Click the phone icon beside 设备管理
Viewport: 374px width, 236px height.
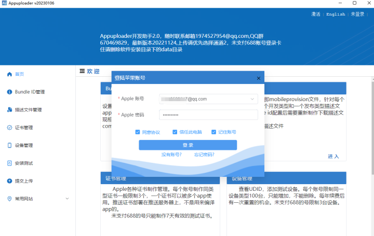[9, 145]
